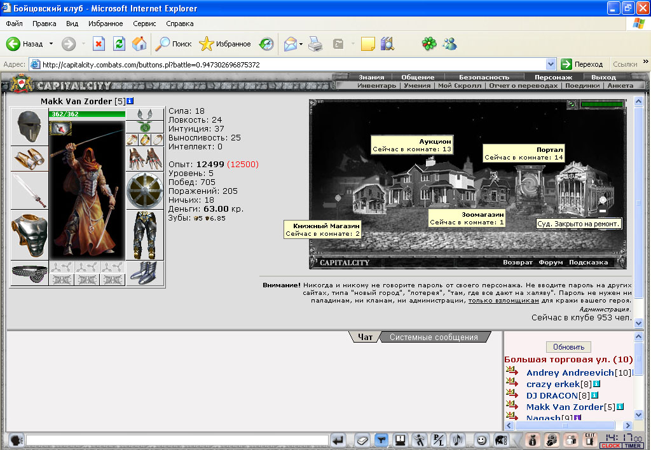651x450 pixels.
Task: Open the Вид menu
Action: tap(72, 24)
